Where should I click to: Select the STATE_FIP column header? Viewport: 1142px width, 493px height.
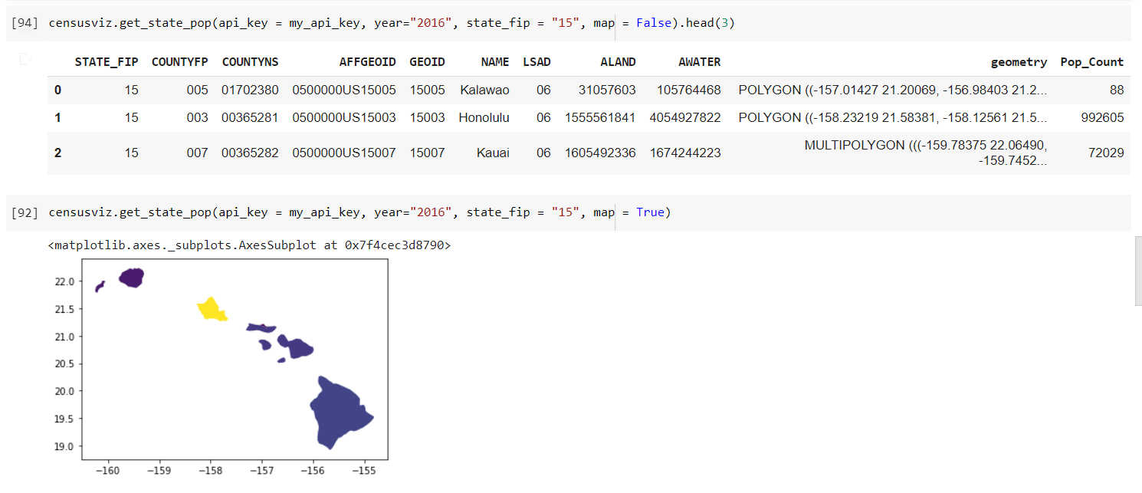[x=107, y=62]
